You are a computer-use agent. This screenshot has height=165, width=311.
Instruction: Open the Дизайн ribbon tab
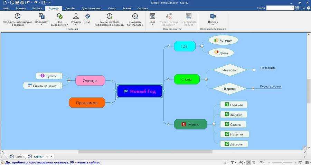pyautogui.click(x=70, y=8)
